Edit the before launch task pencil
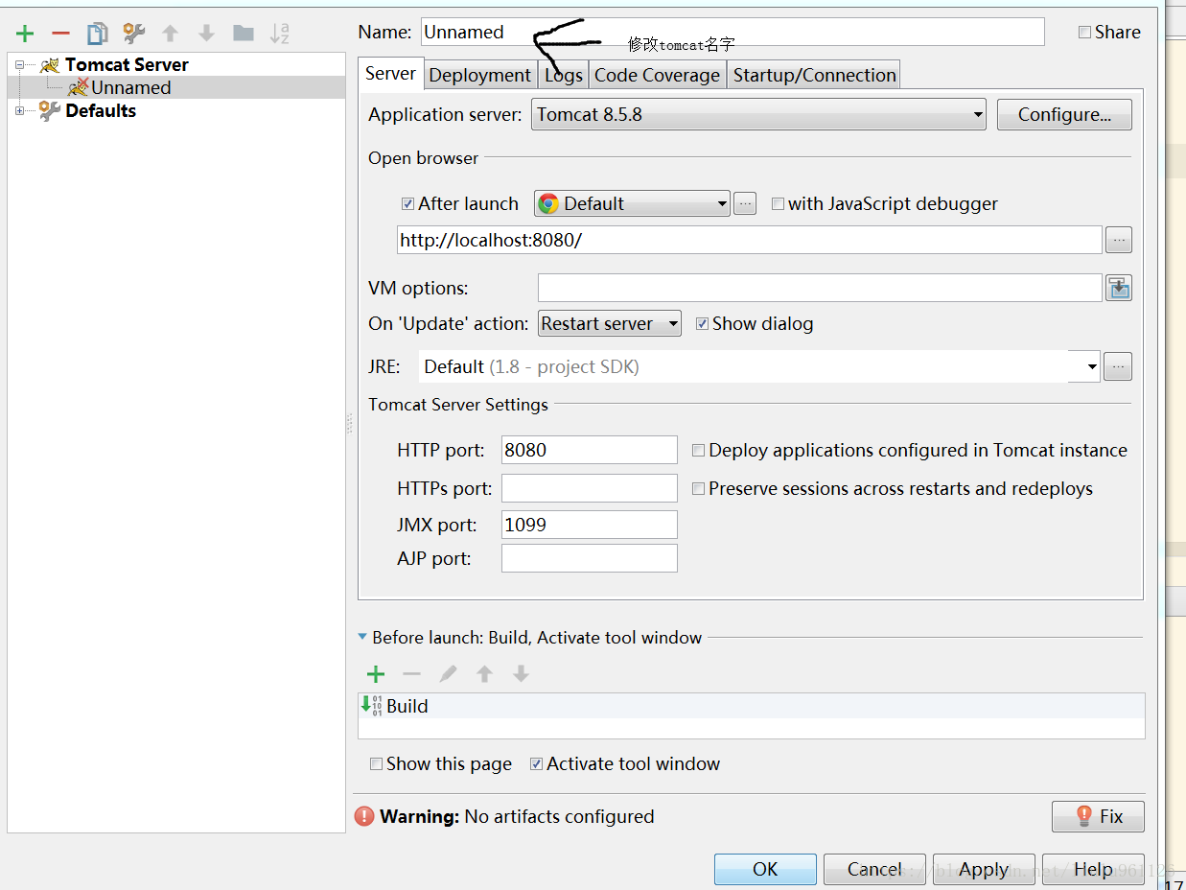Viewport: 1186px width, 890px height. tap(448, 674)
